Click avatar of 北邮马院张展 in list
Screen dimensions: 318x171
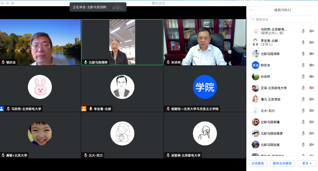click(256, 145)
